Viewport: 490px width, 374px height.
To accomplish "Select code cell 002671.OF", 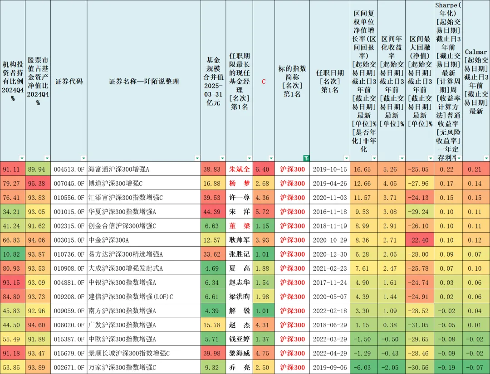I will [x=69, y=368].
